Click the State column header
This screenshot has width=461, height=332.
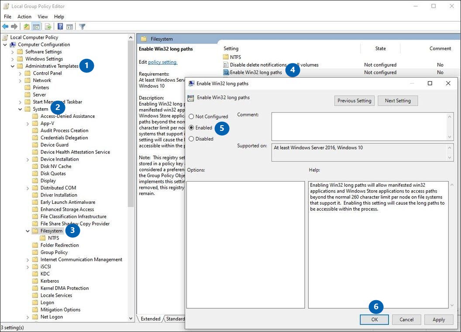pyautogui.click(x=380, y=48)
